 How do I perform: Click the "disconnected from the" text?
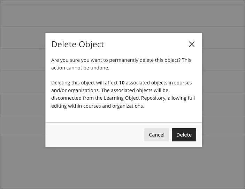[x=72, y=98]
